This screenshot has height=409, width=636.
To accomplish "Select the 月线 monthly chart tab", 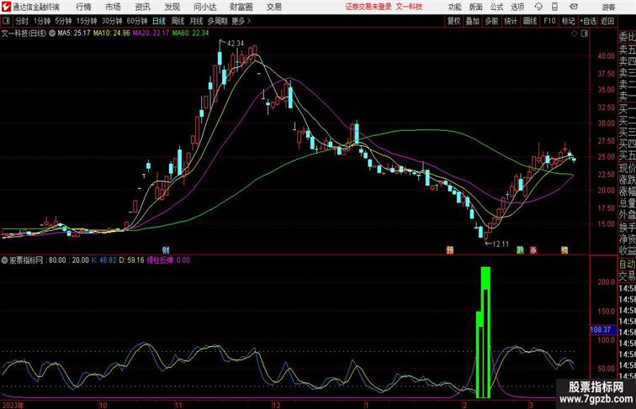I will point(196,21).
